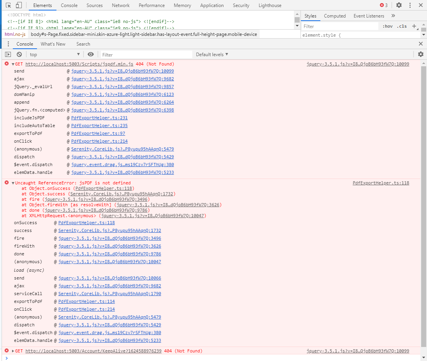Open PdfExportHelper.ts:235 includeAutoTable link
Image resolution: width=427 pixels, height=361 pixels.
tap(99, 126)
